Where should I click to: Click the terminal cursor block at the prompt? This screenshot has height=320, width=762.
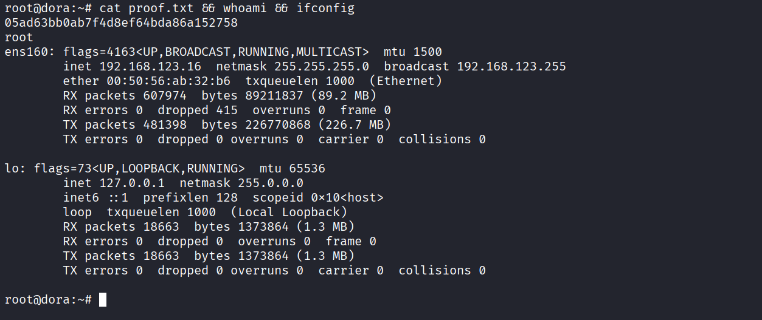point(103,300)
